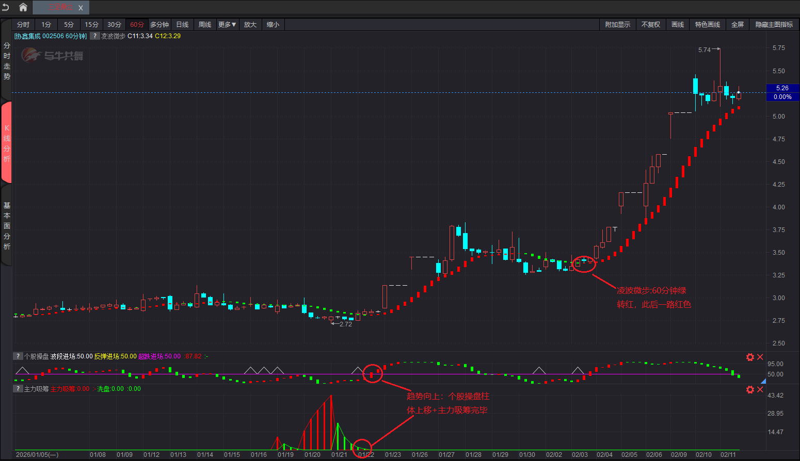Click the 特色画线 button
800x461 pixels.
tap(707, 25)
